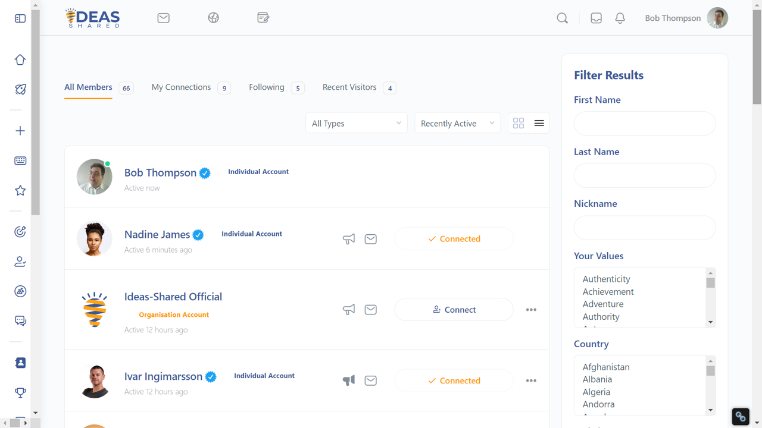Select Algeria in Country list
This screenshot has height=428, width=762.
596,392
